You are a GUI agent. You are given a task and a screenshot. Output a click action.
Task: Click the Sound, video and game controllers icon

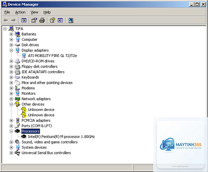pos(18,142)
